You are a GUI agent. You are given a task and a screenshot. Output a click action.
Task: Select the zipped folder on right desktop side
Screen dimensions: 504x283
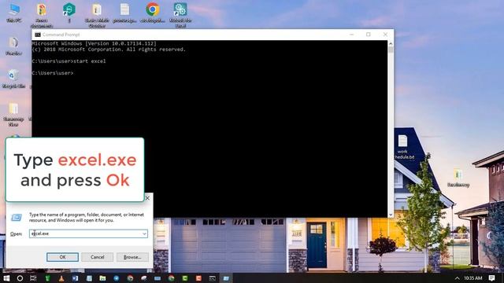click(458, 178)
